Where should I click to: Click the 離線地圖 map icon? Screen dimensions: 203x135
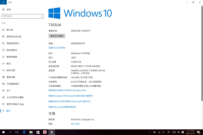[3, 77]
